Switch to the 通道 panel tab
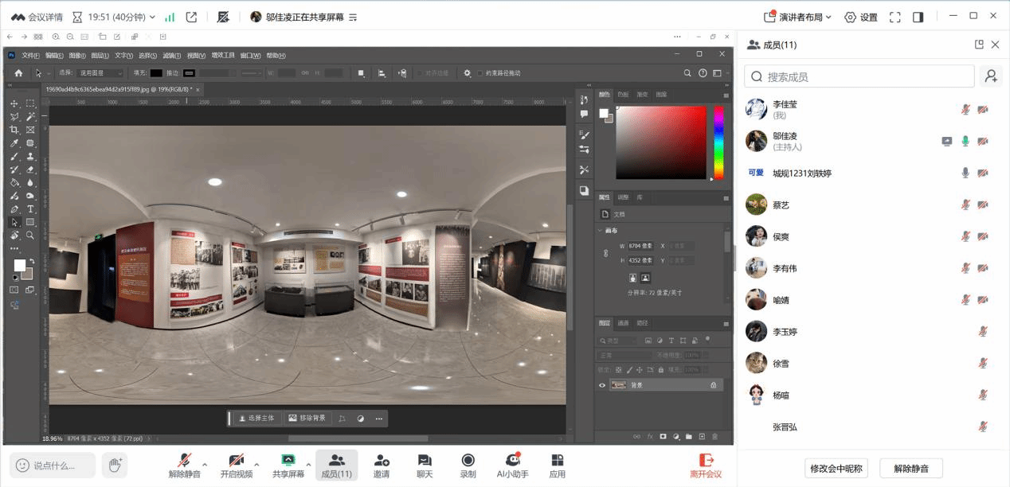This screenshot has height=487, width=1010. coord(623,323)
